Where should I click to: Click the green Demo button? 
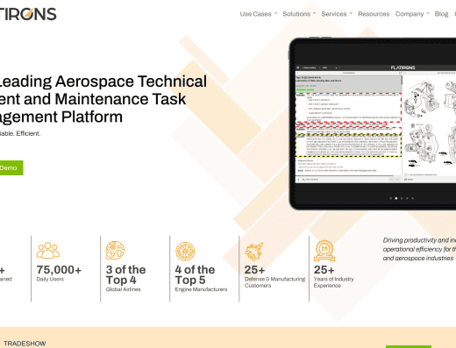[11, 168]
